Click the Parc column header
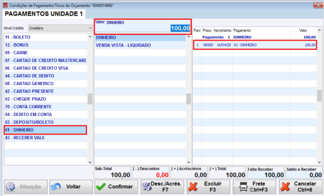Viewport: 324px width, 196px height. 197,30
